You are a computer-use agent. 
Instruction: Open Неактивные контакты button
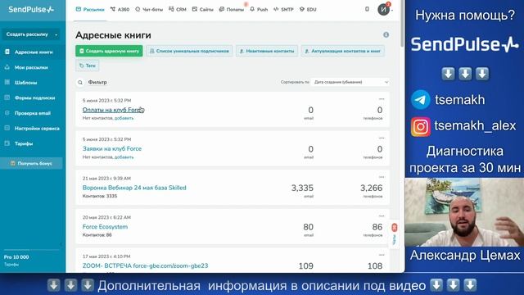click(x=267, y=51)
